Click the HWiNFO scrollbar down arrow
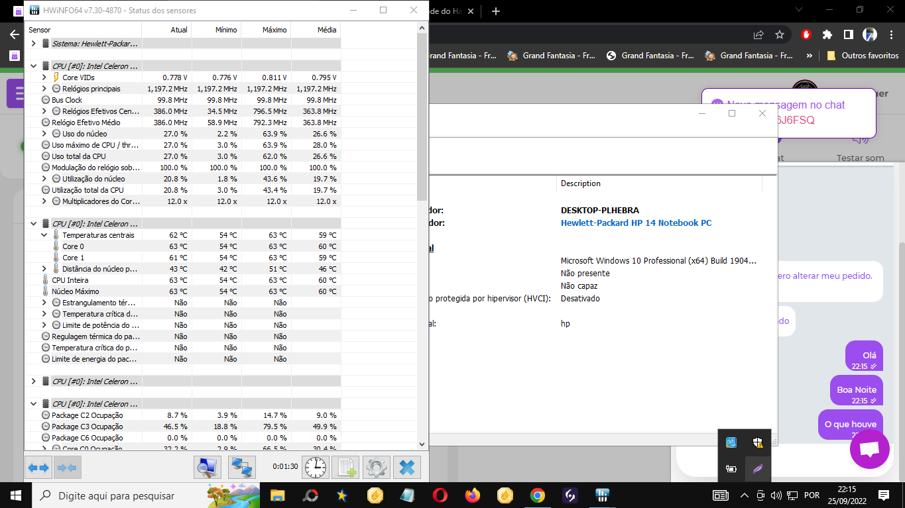905x508 pixels. 422,444
